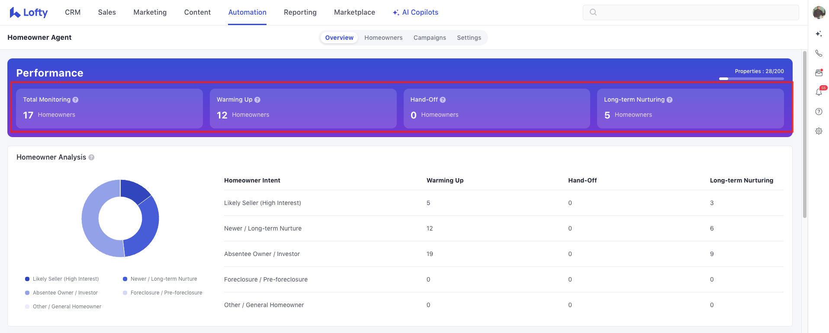
Task: Click the Total Monitoring info icon
Action: [75, 100]
